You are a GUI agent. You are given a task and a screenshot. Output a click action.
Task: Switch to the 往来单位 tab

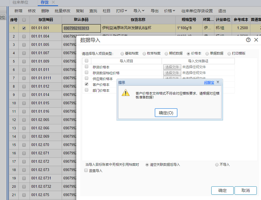[x=20, y=2]
